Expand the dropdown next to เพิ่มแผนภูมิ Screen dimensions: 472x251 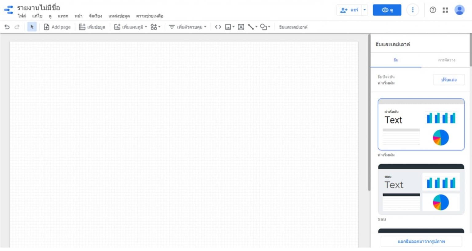click(x=147, y=27)
